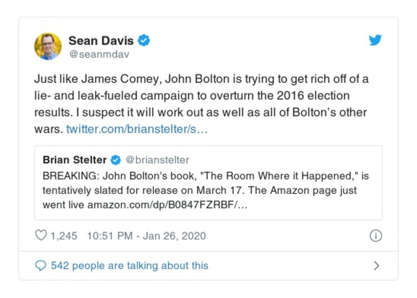
Task: Open the Sean Davis display name
Action: pos(101,41)
